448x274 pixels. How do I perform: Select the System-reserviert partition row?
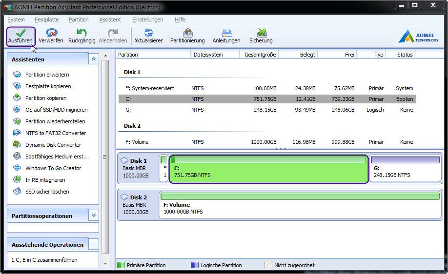(x=267, y=88)
